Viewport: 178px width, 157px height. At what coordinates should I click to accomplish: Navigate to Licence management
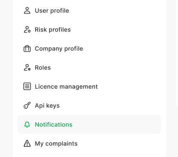pyautogui.click(x=89, y=87)
